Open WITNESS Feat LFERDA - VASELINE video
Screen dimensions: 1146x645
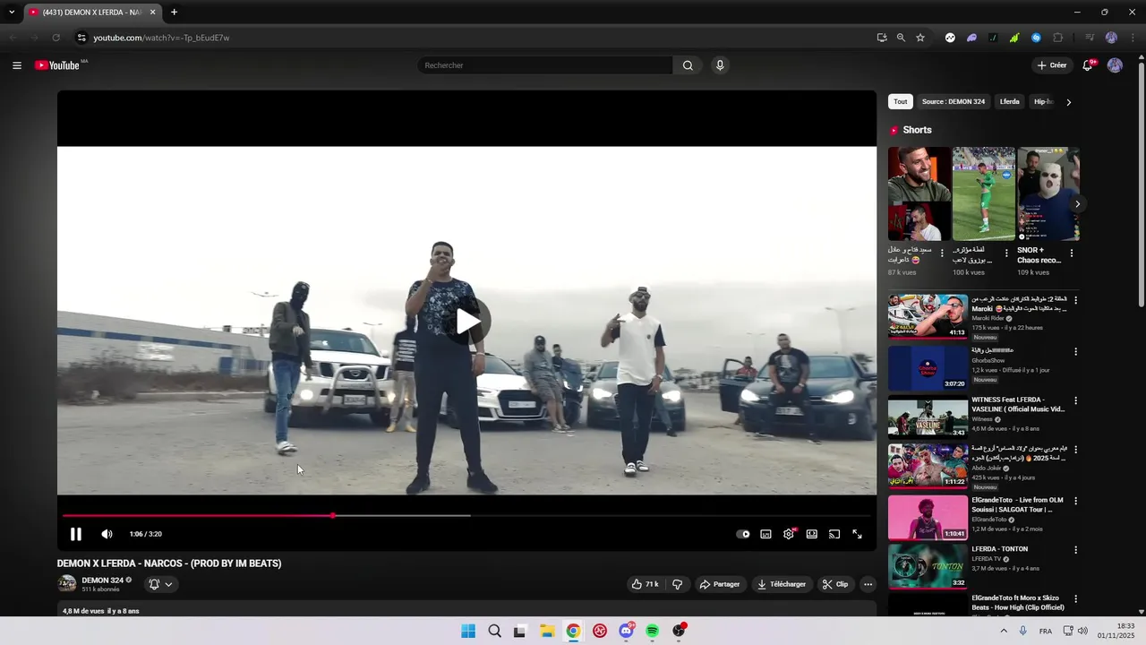tap(928, 417)
